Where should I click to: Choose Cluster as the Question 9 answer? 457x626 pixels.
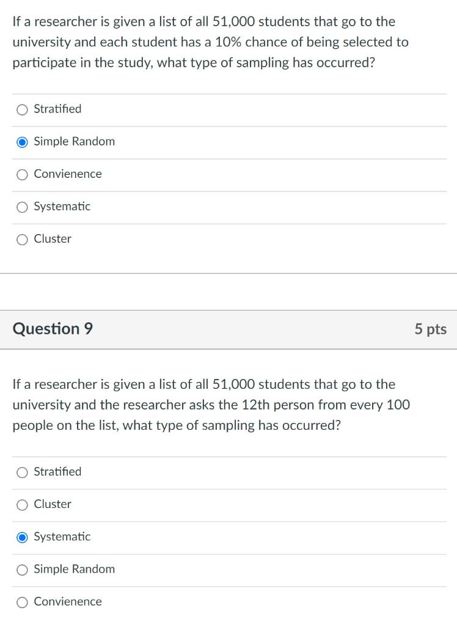point(22,504)
